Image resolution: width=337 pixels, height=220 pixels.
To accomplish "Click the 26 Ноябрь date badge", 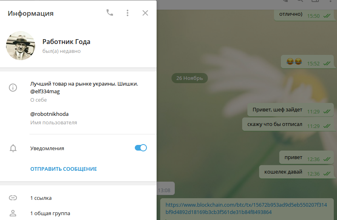I will [189, 78].
